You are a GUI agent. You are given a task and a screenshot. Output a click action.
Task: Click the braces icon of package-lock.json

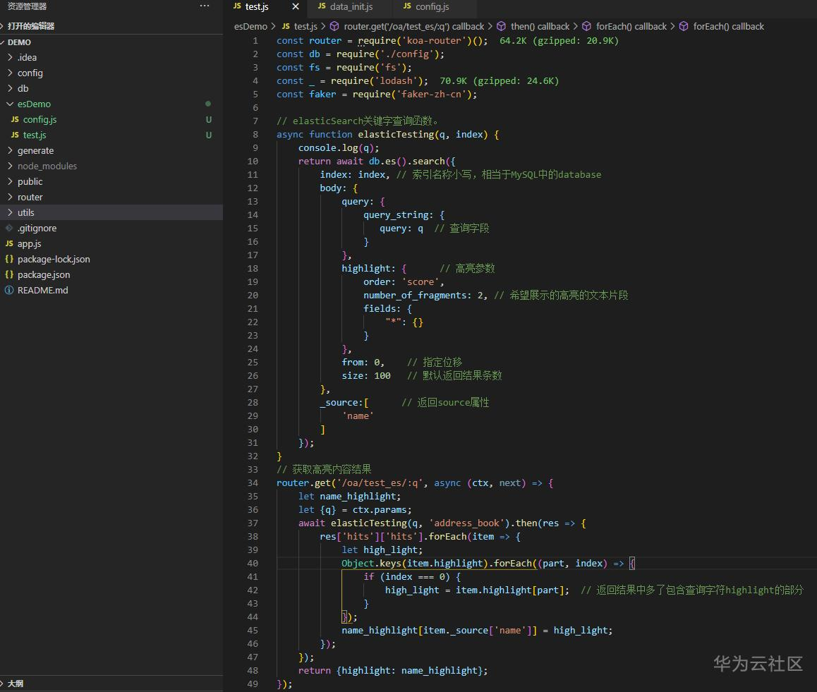click(9, 259)
